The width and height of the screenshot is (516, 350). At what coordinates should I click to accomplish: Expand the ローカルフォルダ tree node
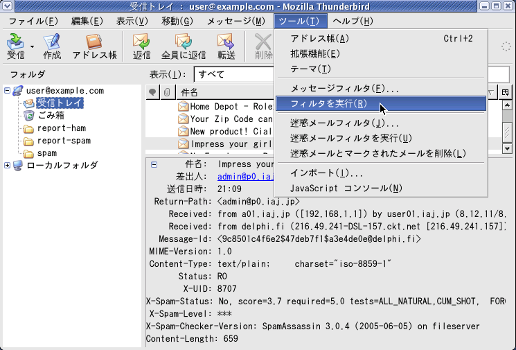click(x=7, y=165)
